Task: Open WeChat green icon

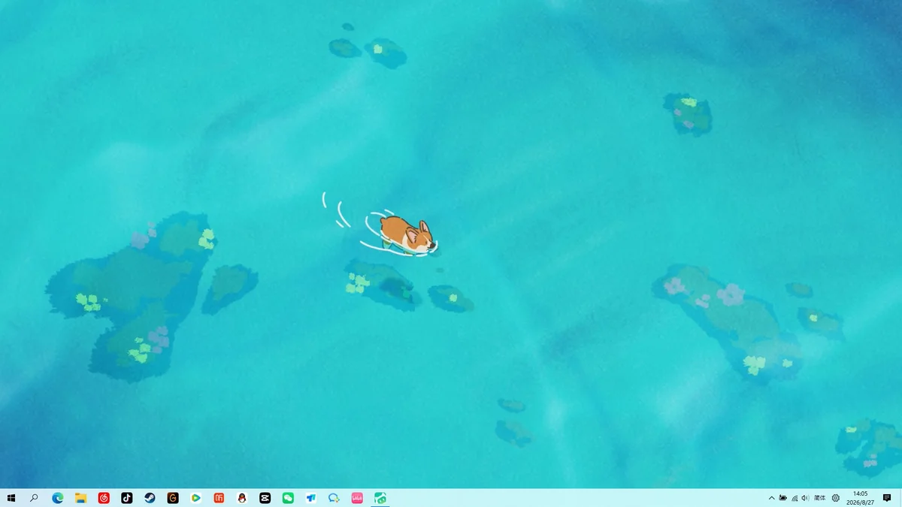Action: pyautogui.click(x=288, y=498)
